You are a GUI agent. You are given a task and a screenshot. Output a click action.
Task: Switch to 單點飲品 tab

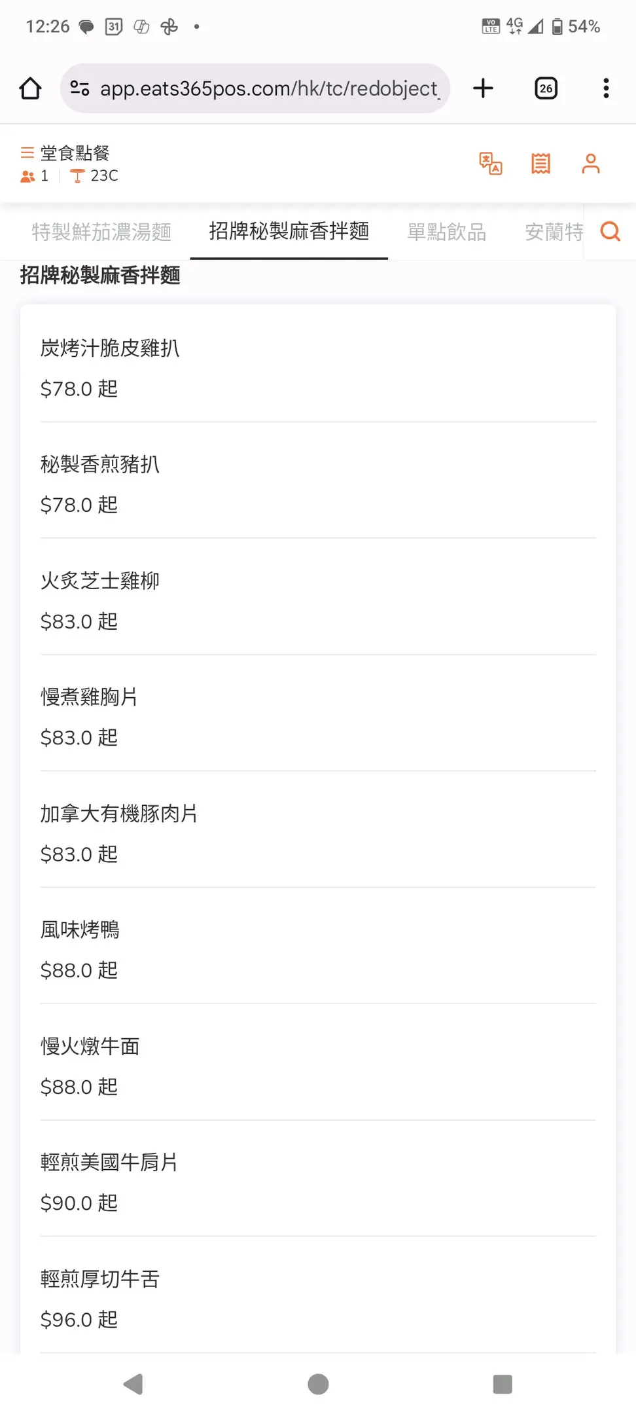[x=446, y=232]
